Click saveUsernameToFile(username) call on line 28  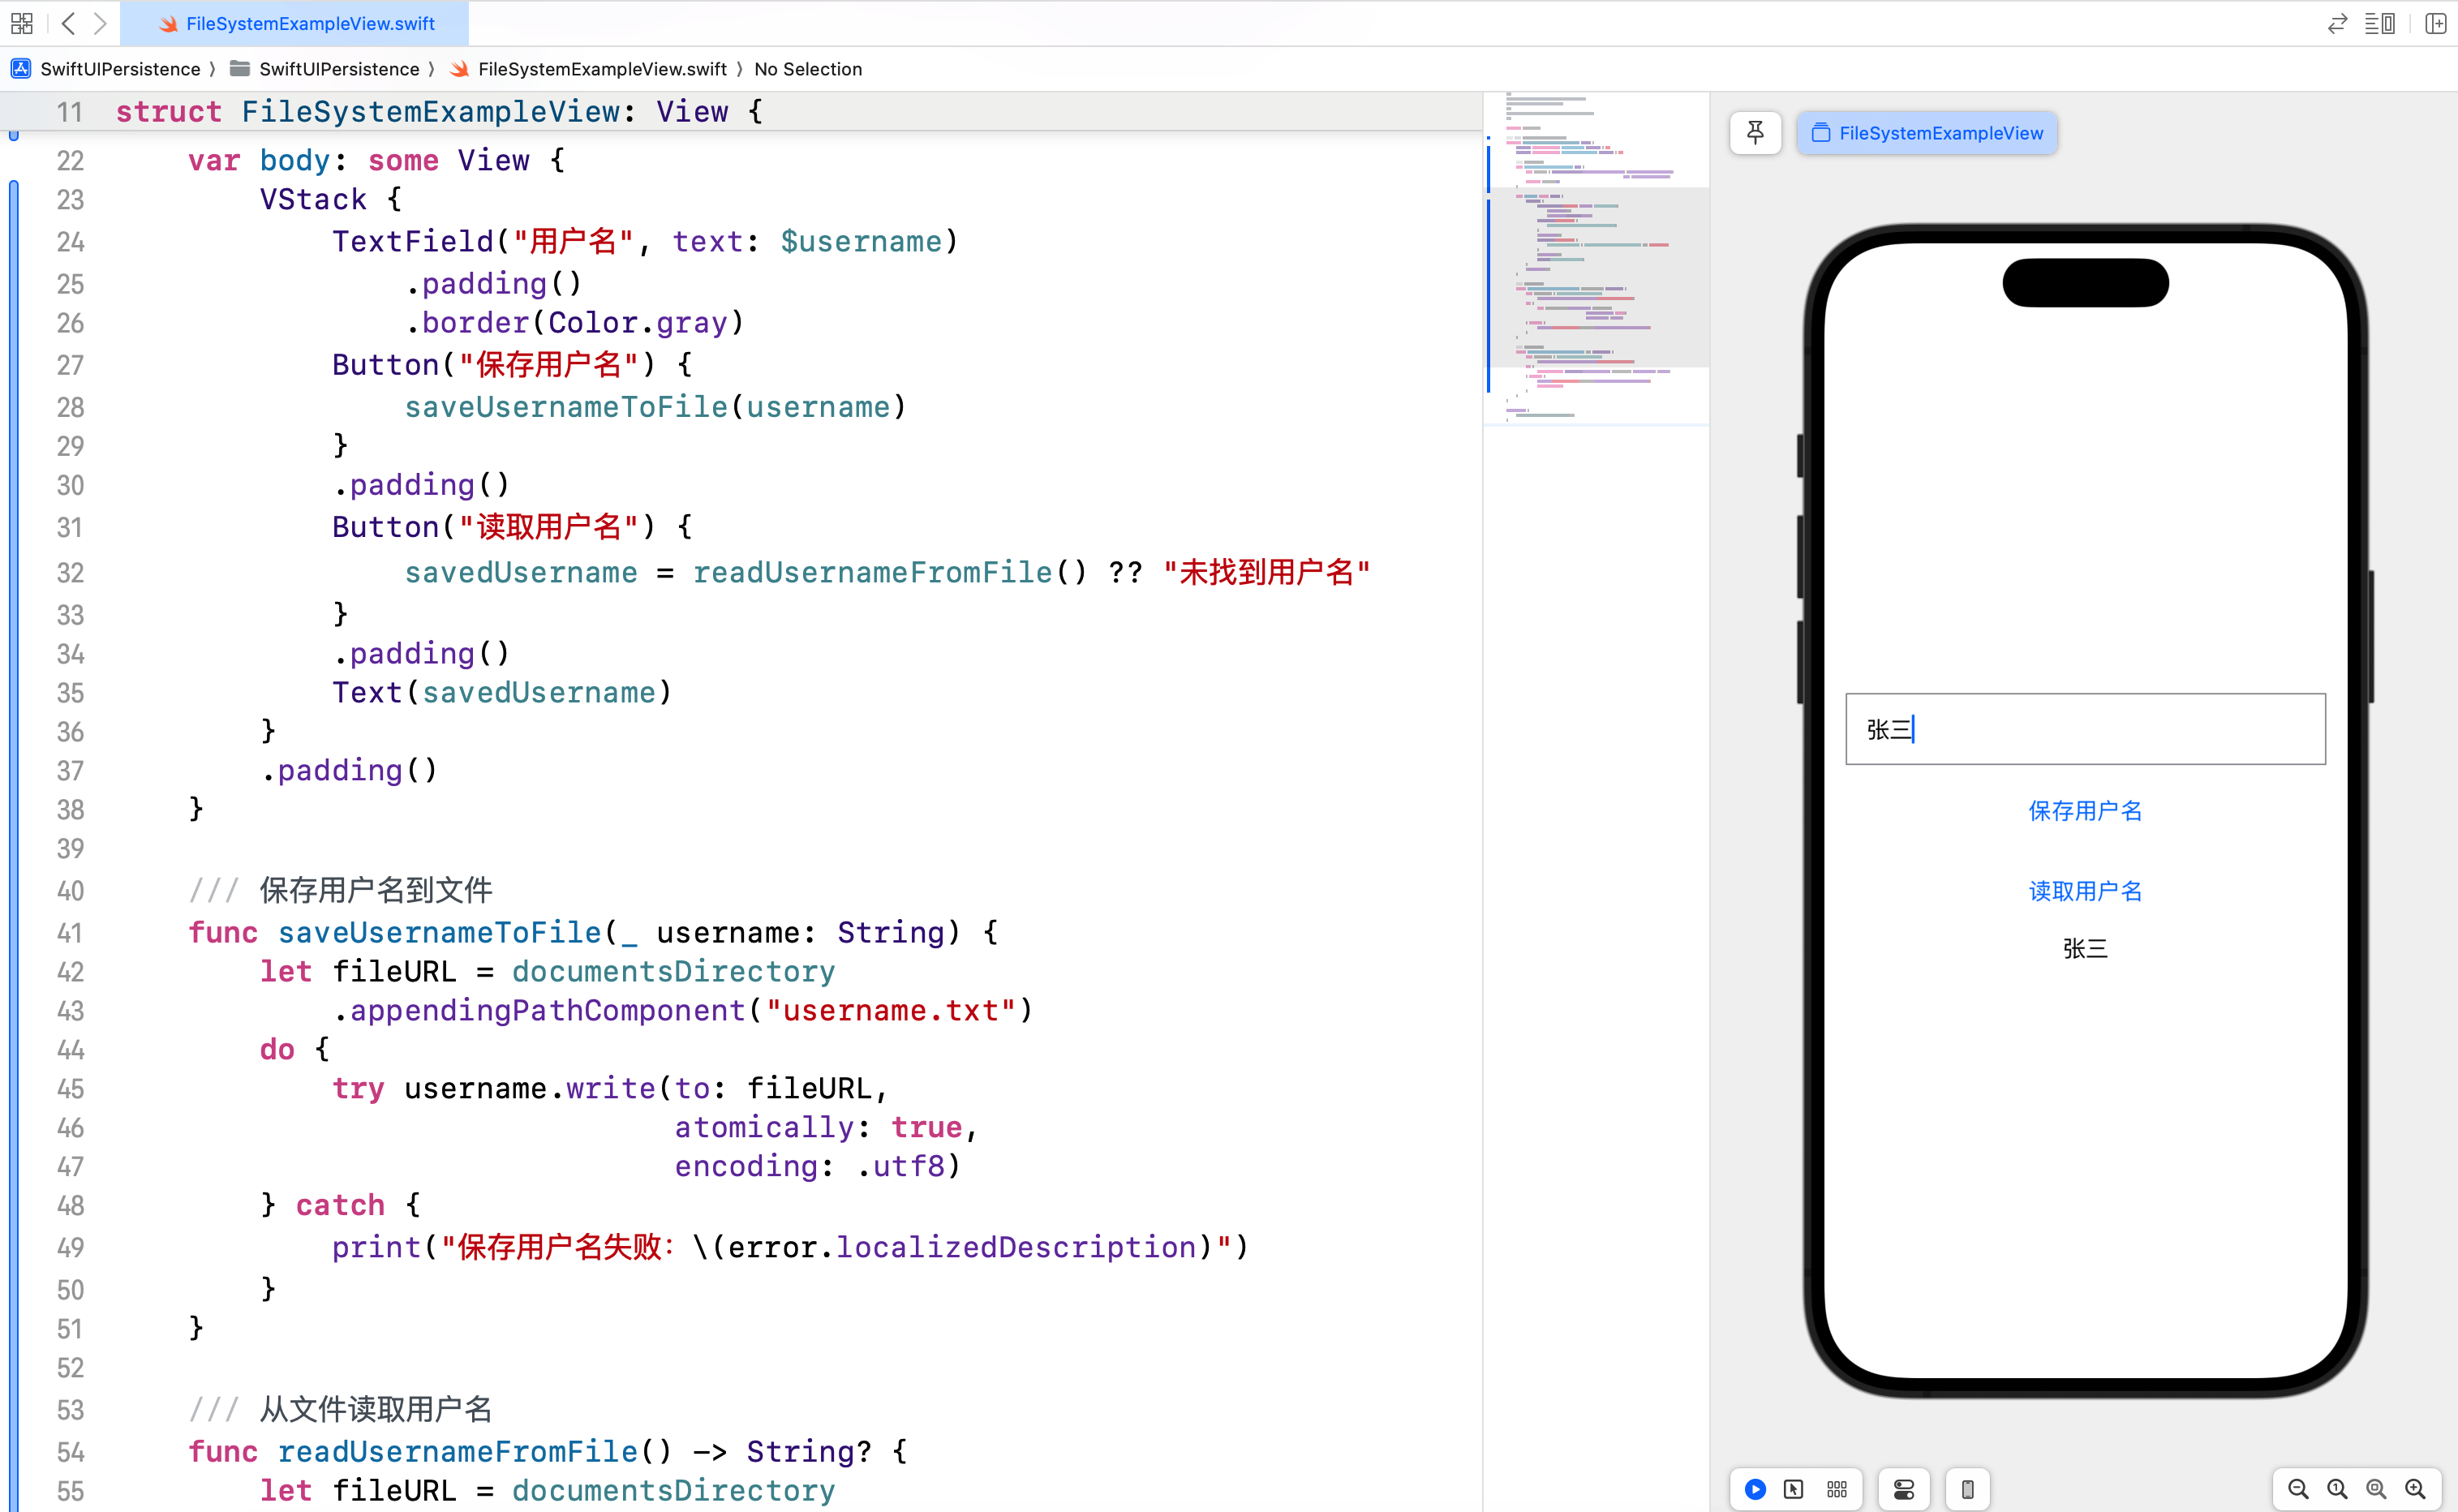656,407
